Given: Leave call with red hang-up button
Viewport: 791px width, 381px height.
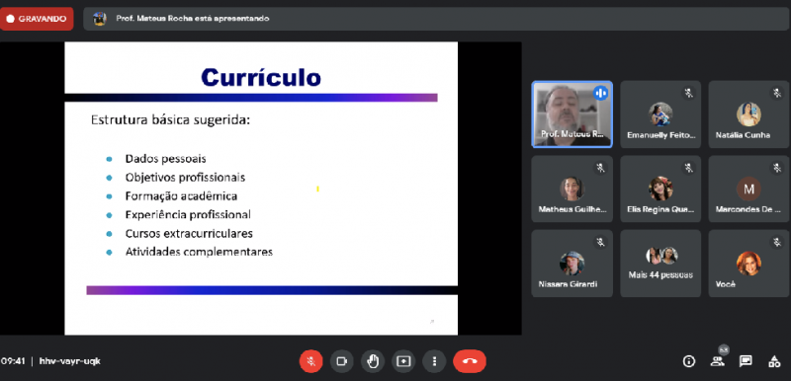Looking at the screenshot, I should tap(470, 361).
